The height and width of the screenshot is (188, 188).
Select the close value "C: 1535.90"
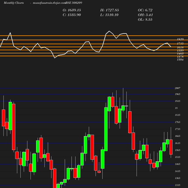coord(72,15)
